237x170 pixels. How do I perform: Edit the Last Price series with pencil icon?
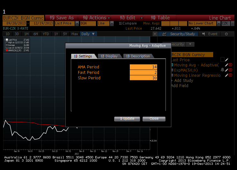226,60
